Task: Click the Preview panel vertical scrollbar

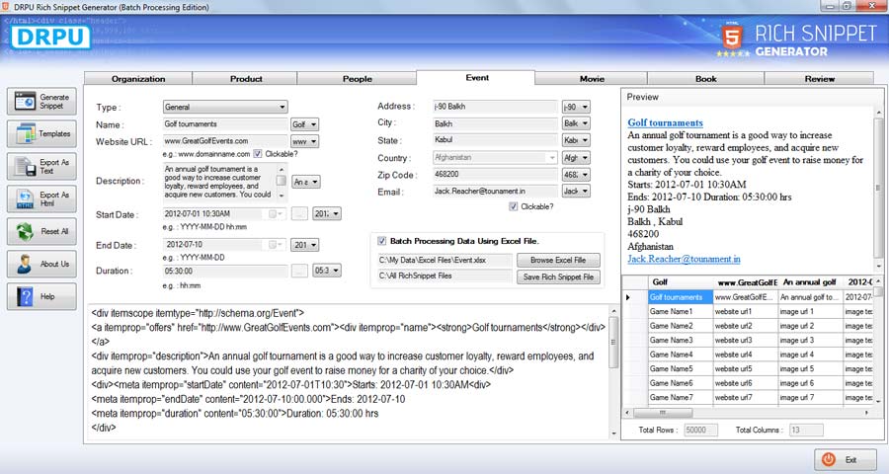Action: (x=879, y=188)
